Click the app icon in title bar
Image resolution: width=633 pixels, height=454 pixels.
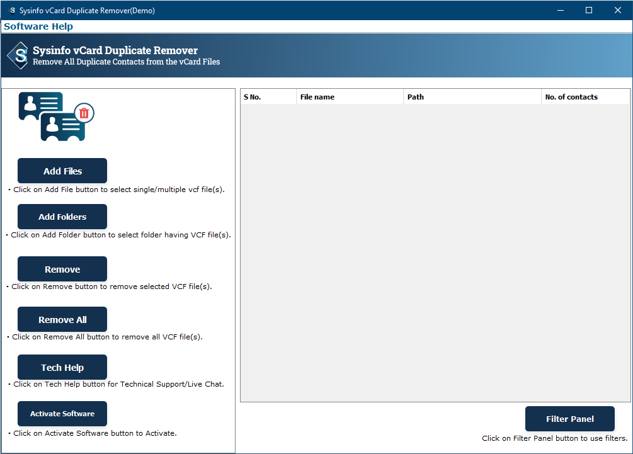(13, 11)
